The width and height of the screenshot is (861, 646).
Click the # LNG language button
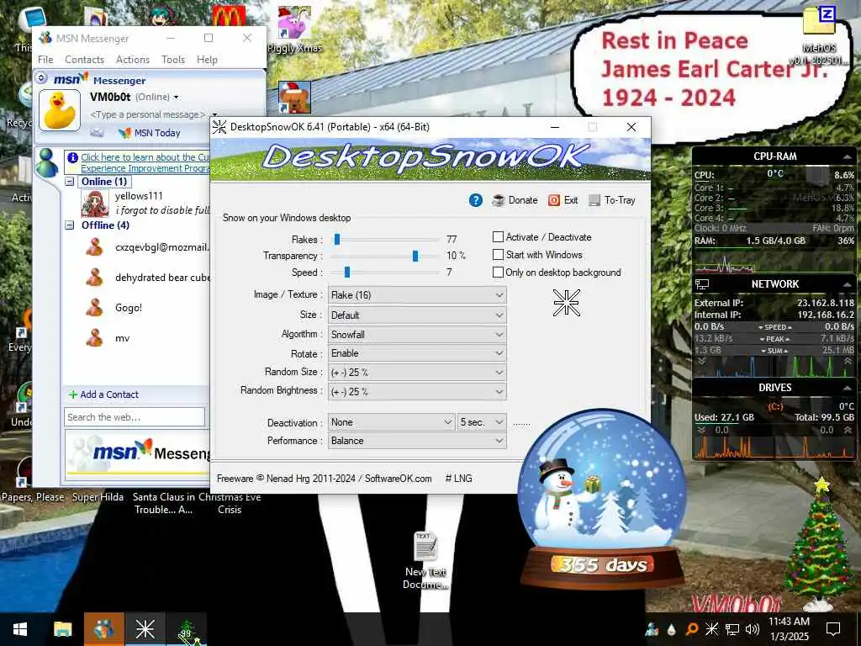(x=458, y=479)
